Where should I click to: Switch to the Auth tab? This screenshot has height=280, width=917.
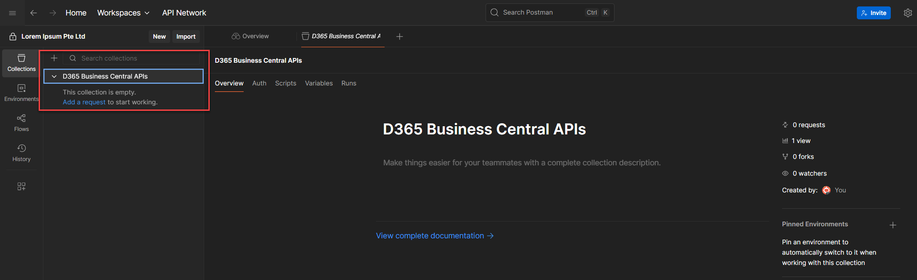click(259, 83)
